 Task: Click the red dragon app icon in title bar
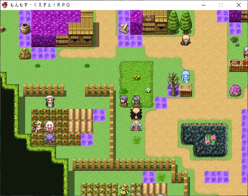5,5
